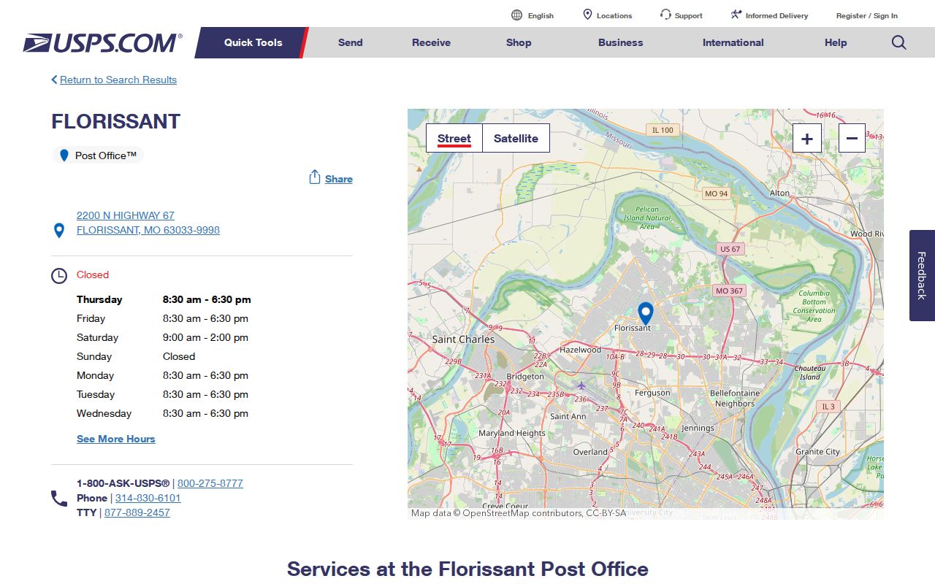Click Return to Search Results link
The image size is (935, 584).
tap(118, 80)
